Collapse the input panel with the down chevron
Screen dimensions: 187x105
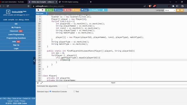[x=38, y=83]
